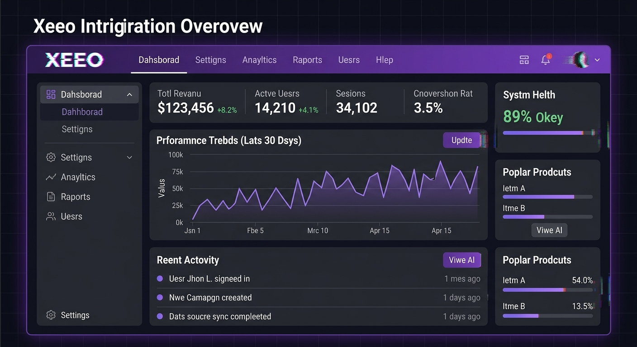Viewport: 637px width, 347px height.
Task: Click the Dahsborad grid icon in sidebar
Action: pyautogui.click(x=51, y=94)
